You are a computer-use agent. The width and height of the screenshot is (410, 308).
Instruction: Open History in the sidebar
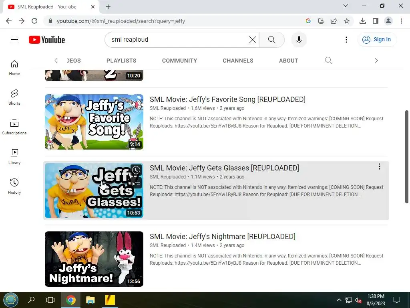(14, 186)
